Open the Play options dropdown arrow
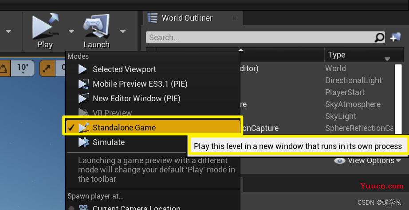This screenshot has height=210, width=409. [x=71, y=31]
